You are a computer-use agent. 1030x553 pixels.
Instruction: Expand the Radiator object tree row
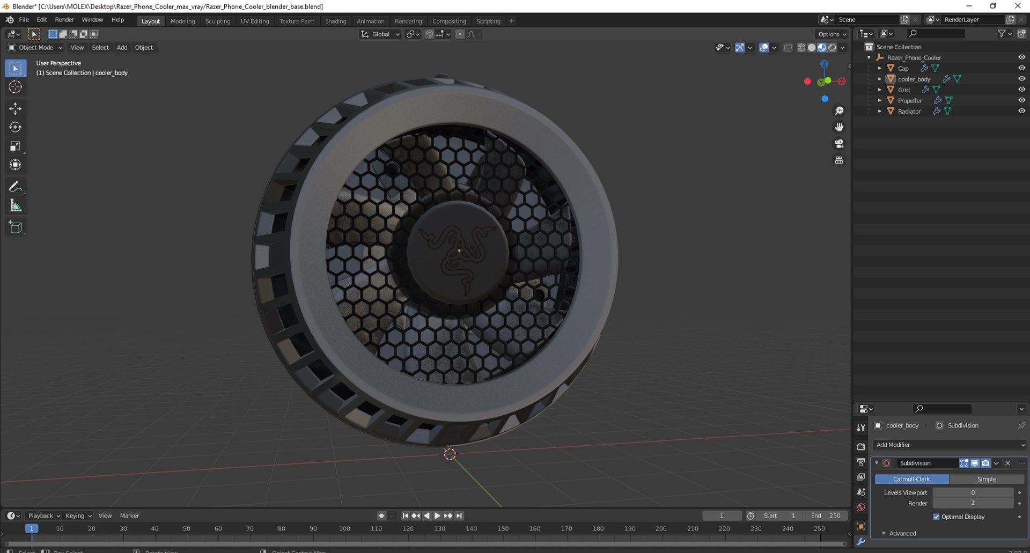[880, 111]
